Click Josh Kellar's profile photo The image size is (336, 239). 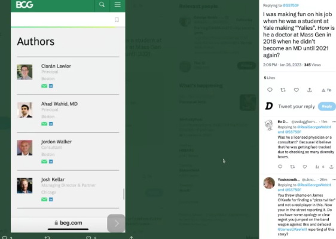coord(25,185)
